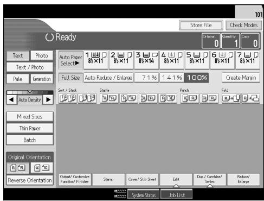This screenshot has width=264, height=201.
Task: Select the second Fold icon with stacked sheets
Action: pos(251,98)
